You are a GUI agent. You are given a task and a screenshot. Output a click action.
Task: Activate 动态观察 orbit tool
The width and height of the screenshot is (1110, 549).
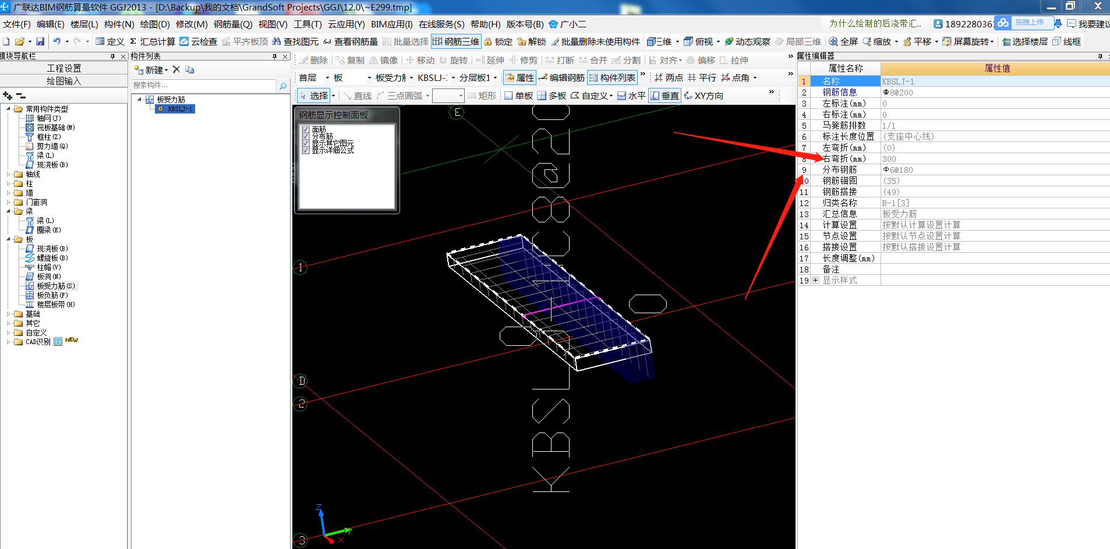coord(747,41)
